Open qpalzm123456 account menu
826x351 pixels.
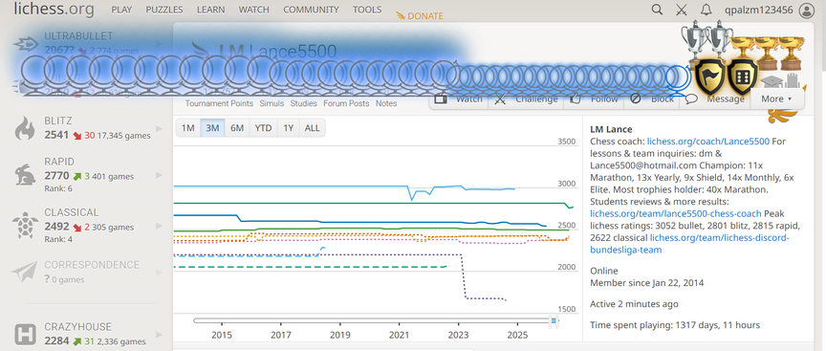[758, 10]
